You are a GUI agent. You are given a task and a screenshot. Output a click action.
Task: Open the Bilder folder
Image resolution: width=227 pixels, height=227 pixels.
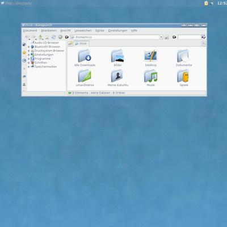(x=117, y=58)
